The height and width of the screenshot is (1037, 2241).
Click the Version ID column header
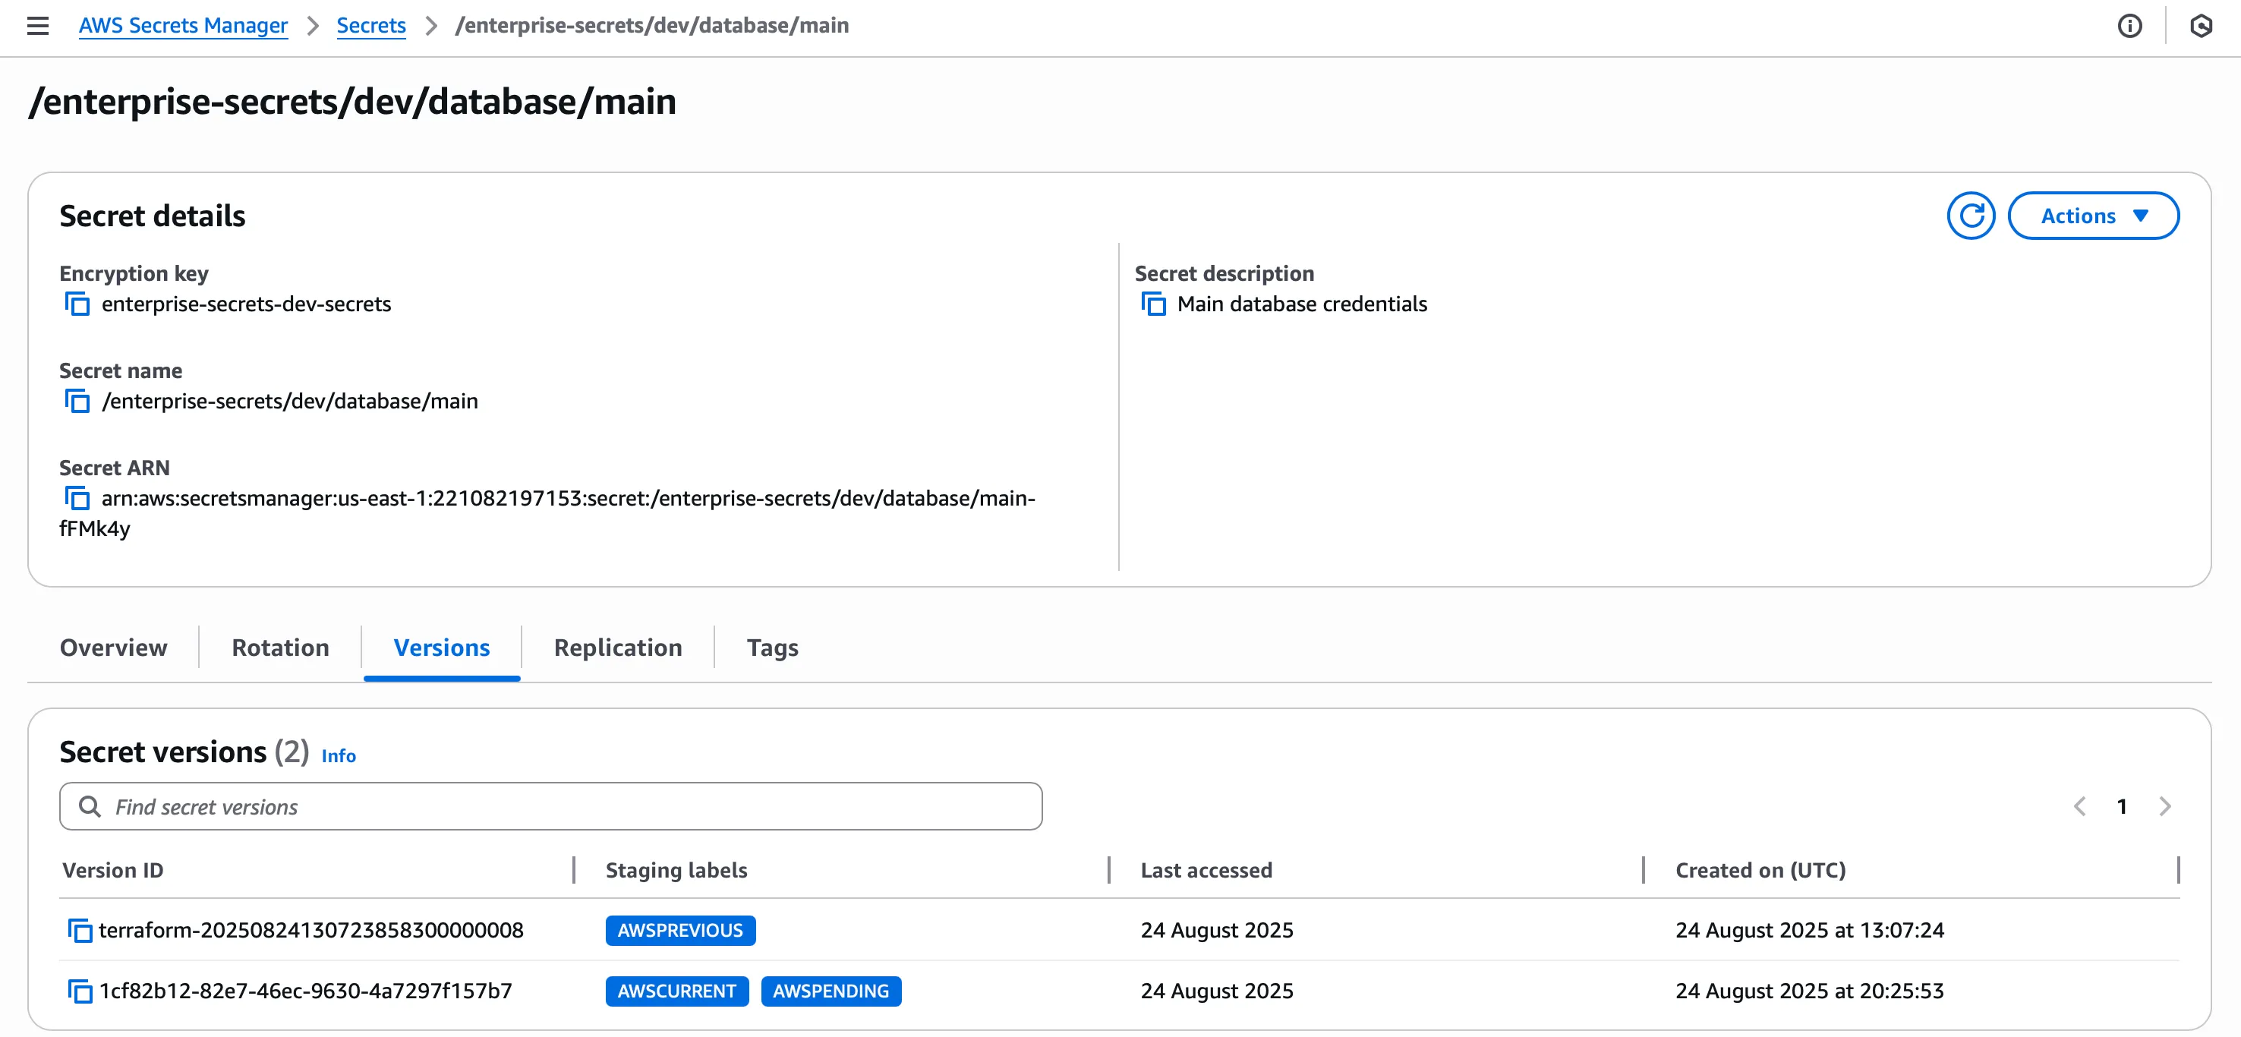click(113, 870)
